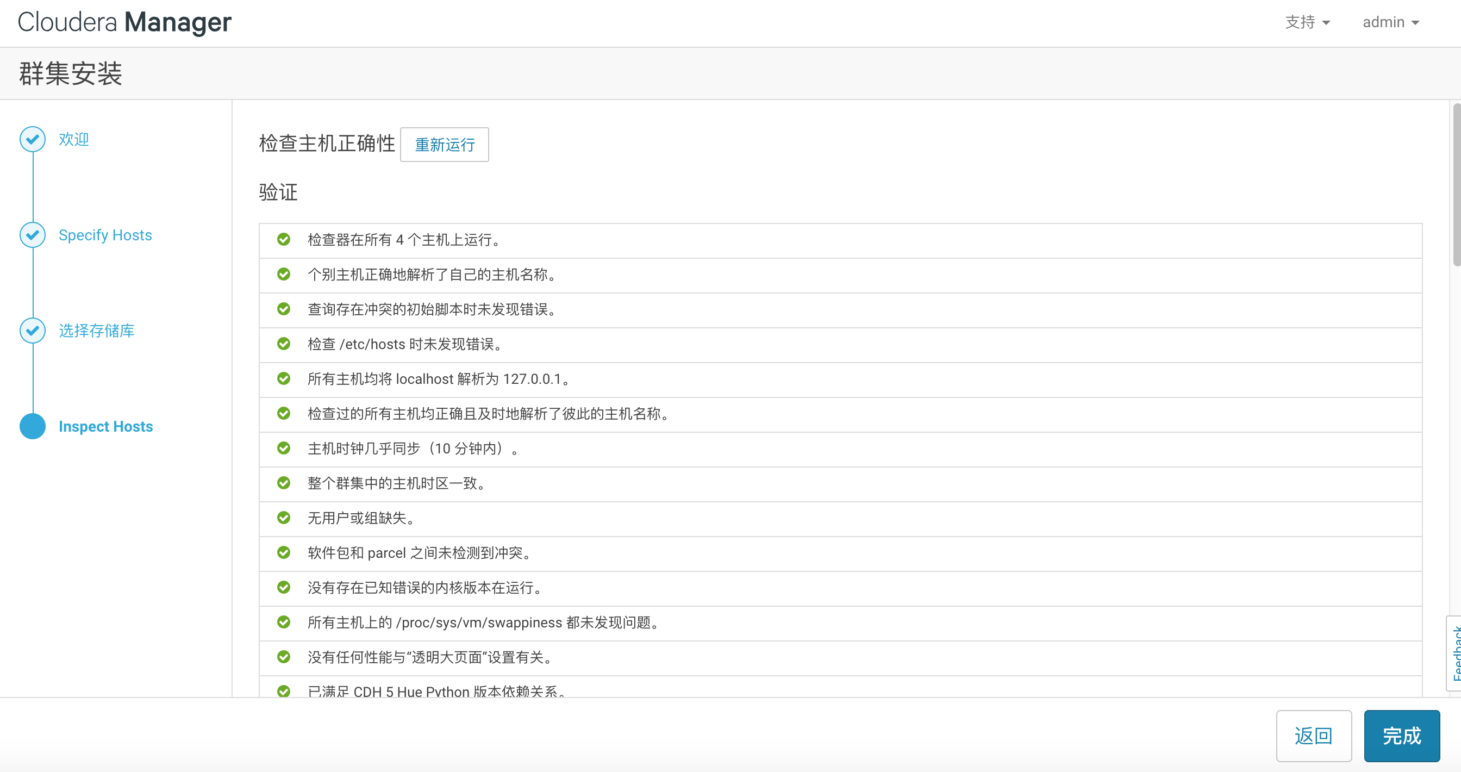The width and height of the screenshot is (1461, 772).
Task: Click the checkmark circle beside 欢迎
Action: 32,139
